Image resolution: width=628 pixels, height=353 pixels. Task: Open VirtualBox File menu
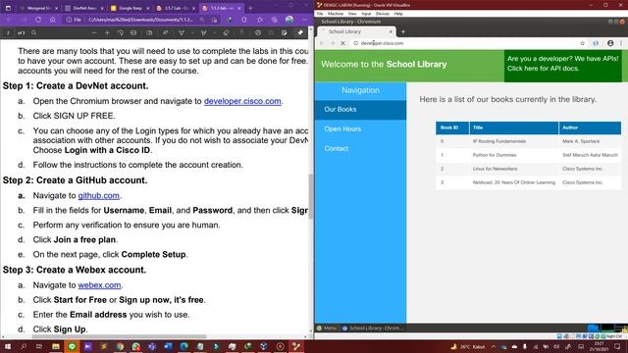(x=320, y=14)
